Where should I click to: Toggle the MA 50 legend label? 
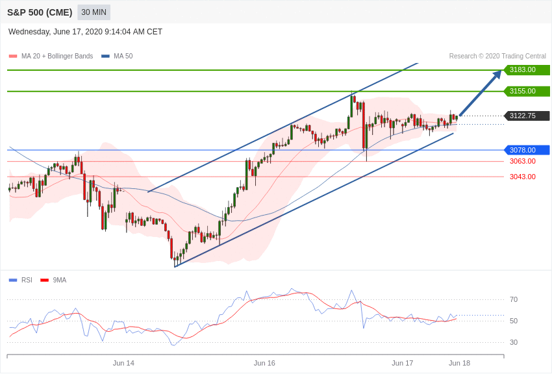click(x=123, y=56)
